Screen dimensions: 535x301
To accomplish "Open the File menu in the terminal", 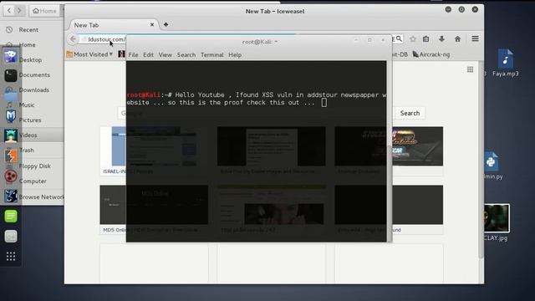I will click(x=133, y=54).
